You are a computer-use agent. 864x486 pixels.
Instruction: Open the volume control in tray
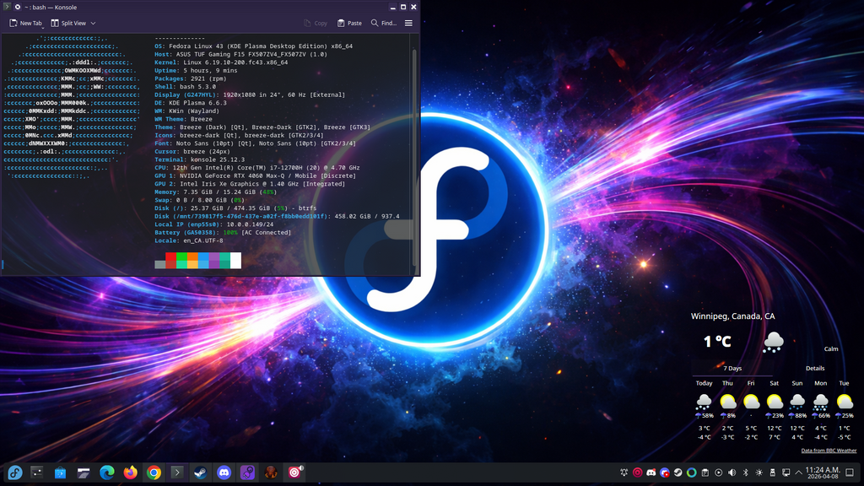pos(732,472)
